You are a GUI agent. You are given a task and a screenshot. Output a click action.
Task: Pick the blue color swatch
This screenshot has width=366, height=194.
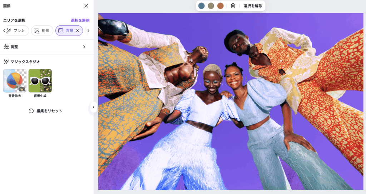tap(202, 6)
